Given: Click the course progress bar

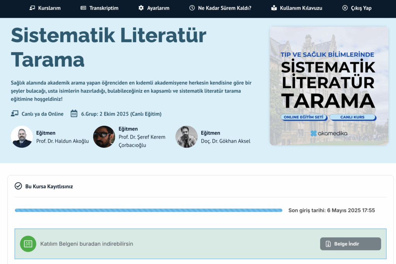Looking at the screenshot, I should point(148,211).
